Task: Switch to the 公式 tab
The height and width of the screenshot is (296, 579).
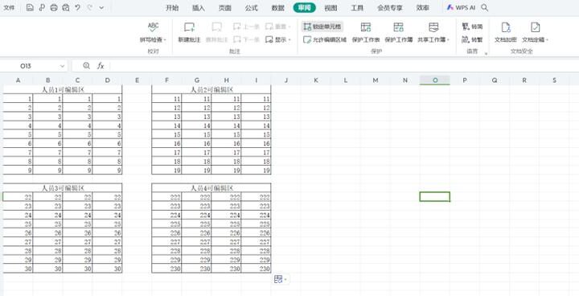Action: (x=252, y=8)
